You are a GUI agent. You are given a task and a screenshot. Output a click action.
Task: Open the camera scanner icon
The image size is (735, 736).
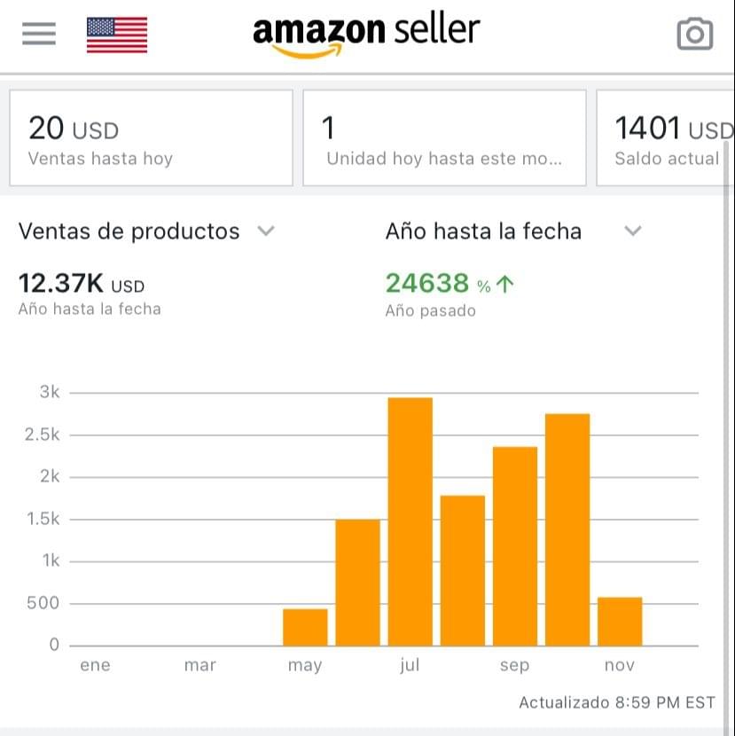click(694, 35)
